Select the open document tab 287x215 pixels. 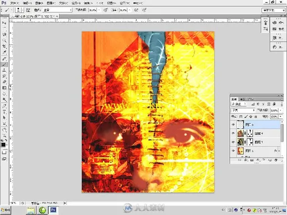[x=34, y=16]
